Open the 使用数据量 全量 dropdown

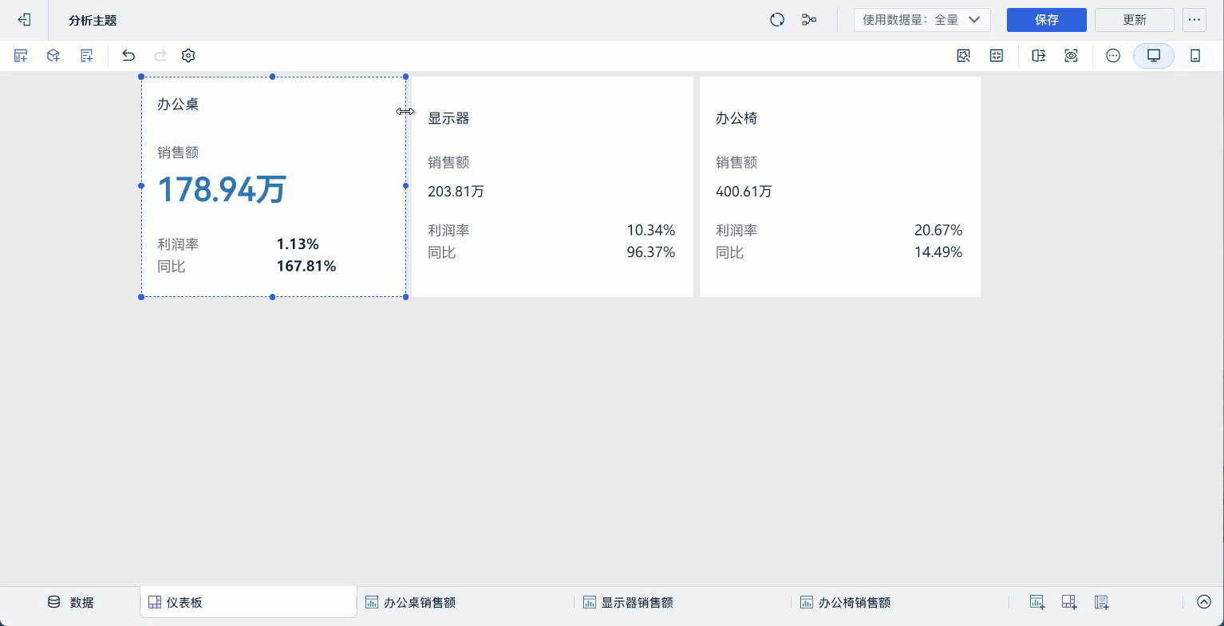(x=922, y=20)
